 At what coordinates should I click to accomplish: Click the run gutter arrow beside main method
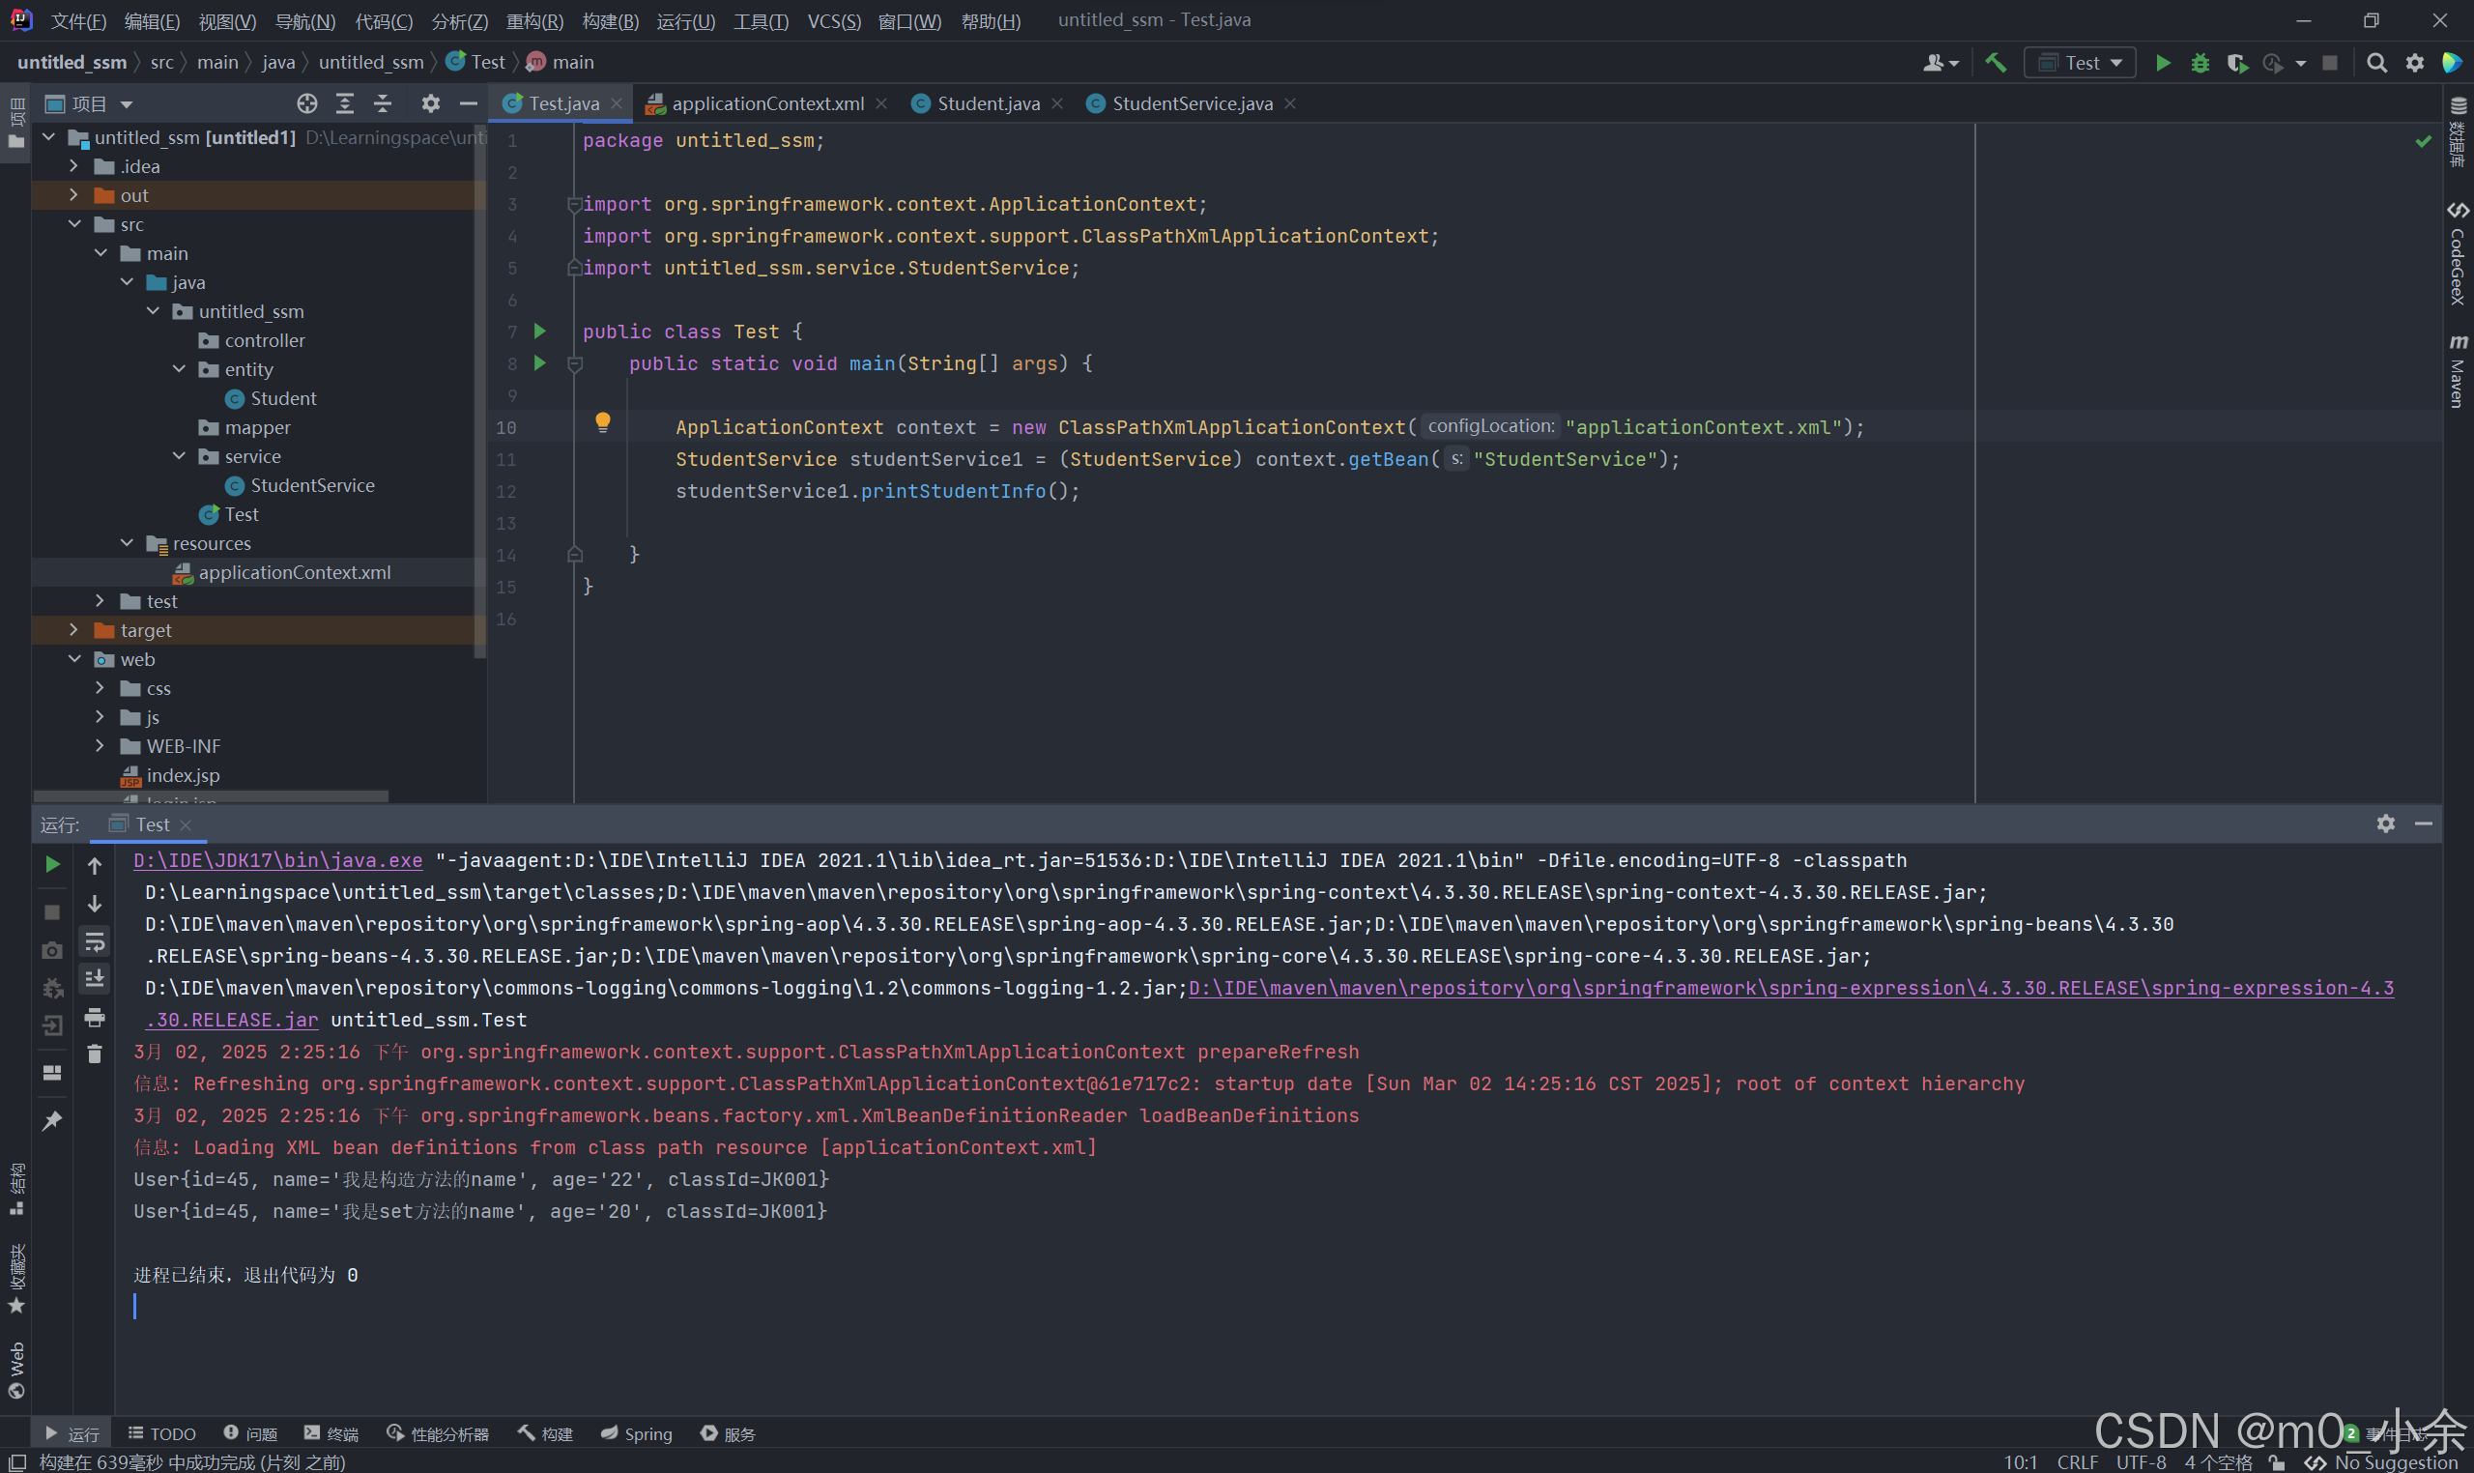point(540,363)
